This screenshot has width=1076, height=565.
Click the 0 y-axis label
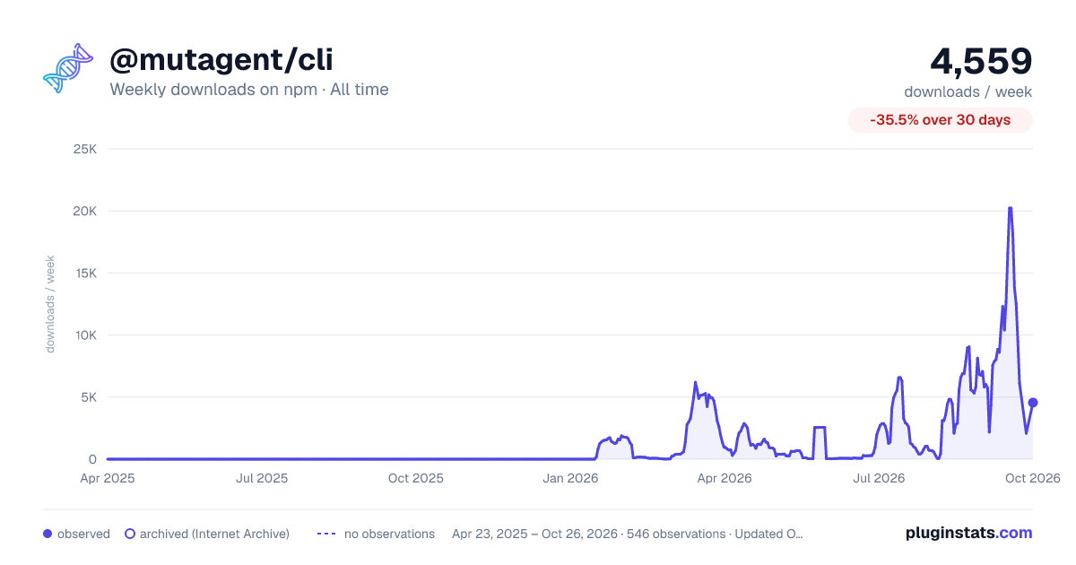[93, 459]
